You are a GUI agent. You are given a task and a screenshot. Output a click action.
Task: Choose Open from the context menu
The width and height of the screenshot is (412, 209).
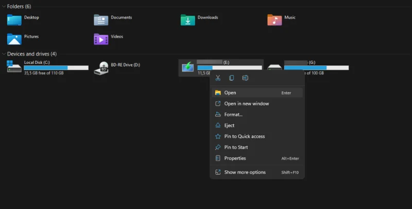pos(257,93)
